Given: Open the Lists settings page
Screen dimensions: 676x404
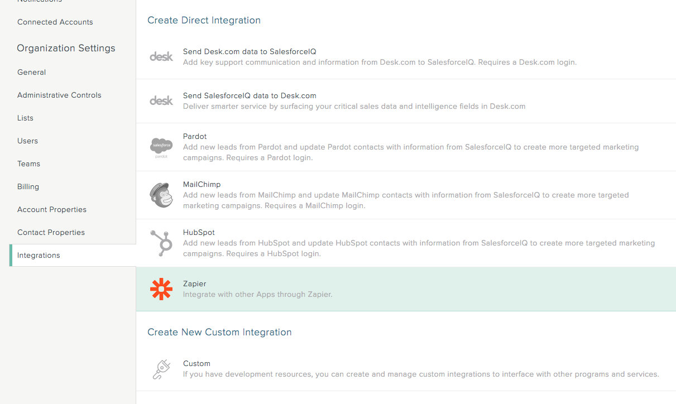Looking at the screenshot, I should (x=25, y=118).
